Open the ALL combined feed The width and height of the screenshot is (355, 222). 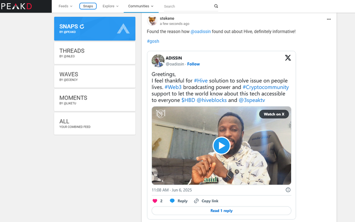click(95, 123)
